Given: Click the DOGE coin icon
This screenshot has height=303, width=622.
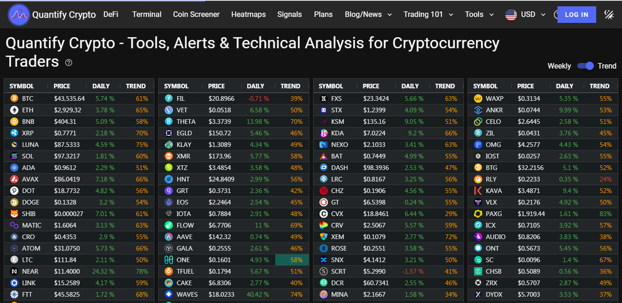Looking at the screenshot, I should (15, 202).
